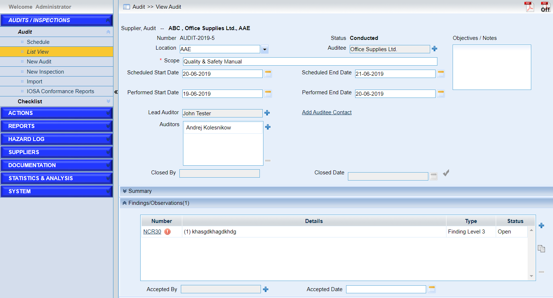Add a new finding with plus icon

[x=541, y=225]
